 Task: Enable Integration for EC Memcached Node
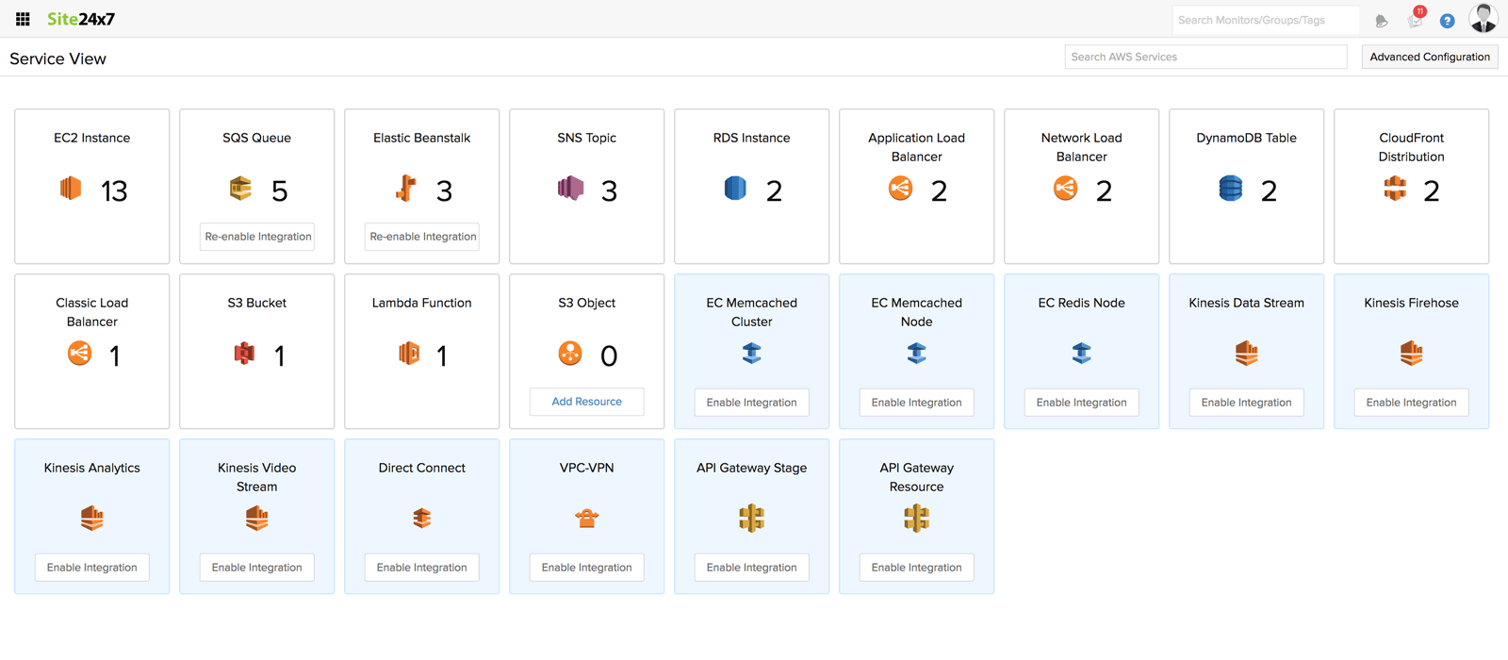click(x=916, y=403)
